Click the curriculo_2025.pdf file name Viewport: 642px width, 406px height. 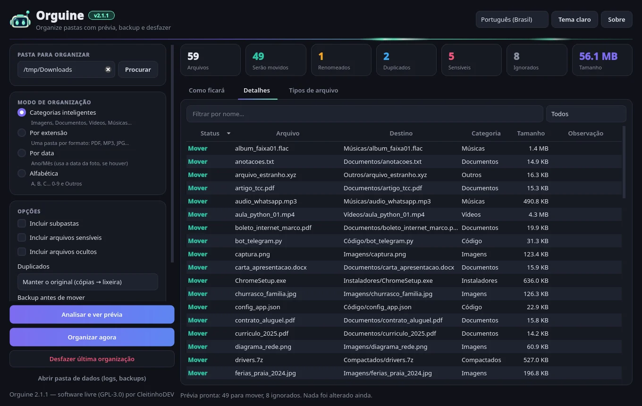click(x=262, y=333)
